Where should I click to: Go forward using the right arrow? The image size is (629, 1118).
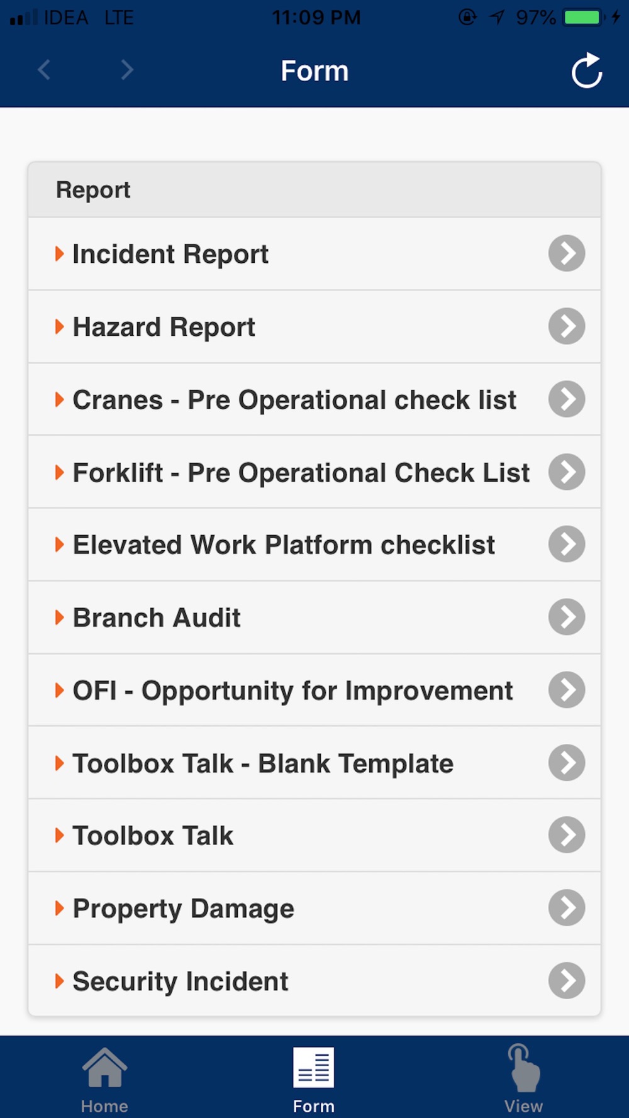tap(127, 69)
